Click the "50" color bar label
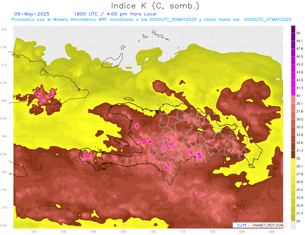This screenshot has width=305, height=235. 298,33
